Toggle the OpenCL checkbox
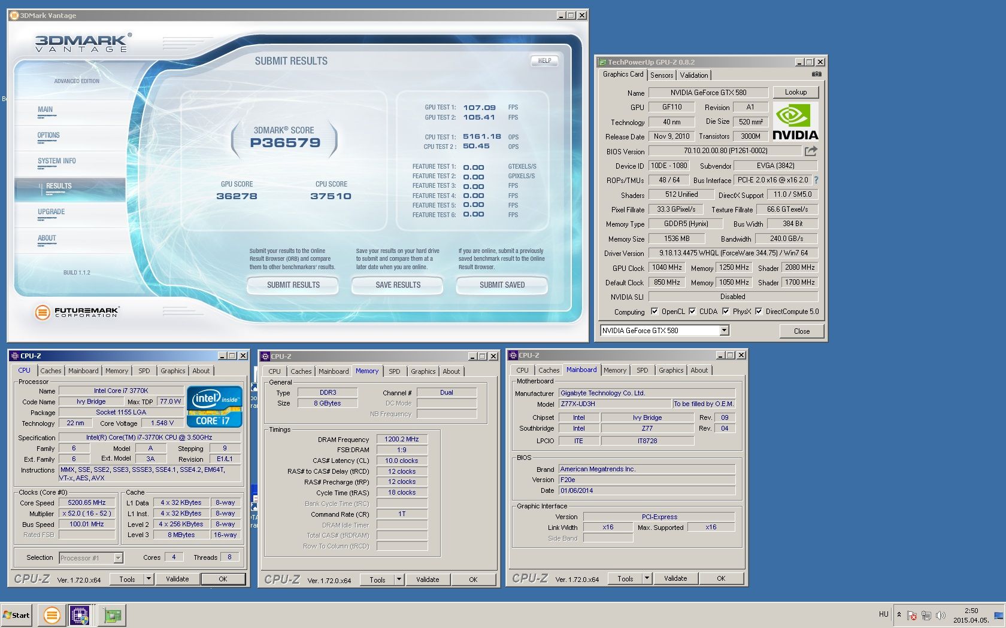This screenshot has width=1006, height=628. 654,312
